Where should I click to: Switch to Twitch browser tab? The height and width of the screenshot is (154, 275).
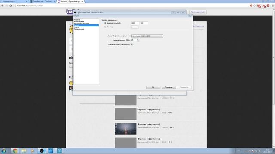click(x=70, y=1)
